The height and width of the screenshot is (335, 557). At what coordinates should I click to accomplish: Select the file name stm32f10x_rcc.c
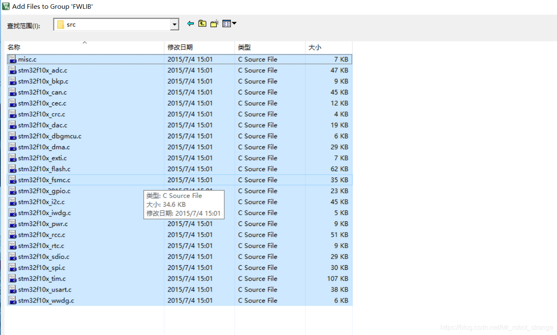coord(42,235)
